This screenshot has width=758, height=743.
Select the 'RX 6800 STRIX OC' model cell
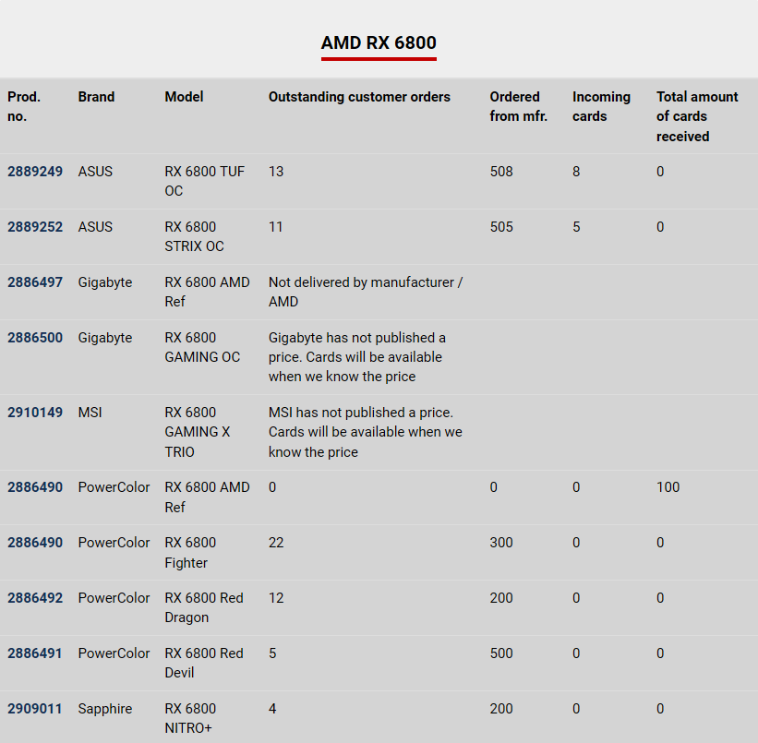click(x=194, y=236)
